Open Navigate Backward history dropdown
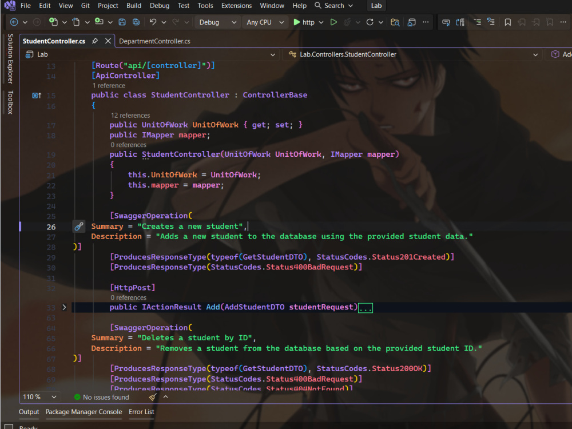The height and width of the screenshot is (429, 572). [25, 22]
